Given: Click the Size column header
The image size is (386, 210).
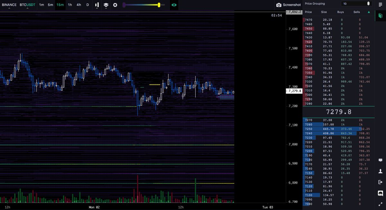Looking at the screenshot, I should [324, 12].
